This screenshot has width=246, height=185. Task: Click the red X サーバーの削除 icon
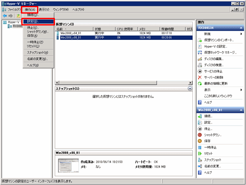pos(200,77)
